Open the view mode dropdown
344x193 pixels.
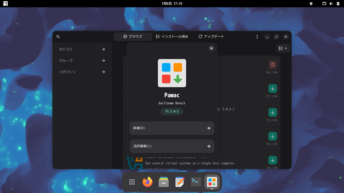point(283,48)
